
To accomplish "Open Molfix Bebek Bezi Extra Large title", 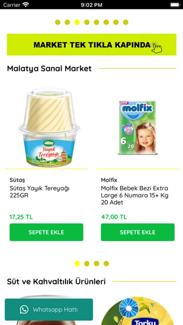I will point(135,195).
